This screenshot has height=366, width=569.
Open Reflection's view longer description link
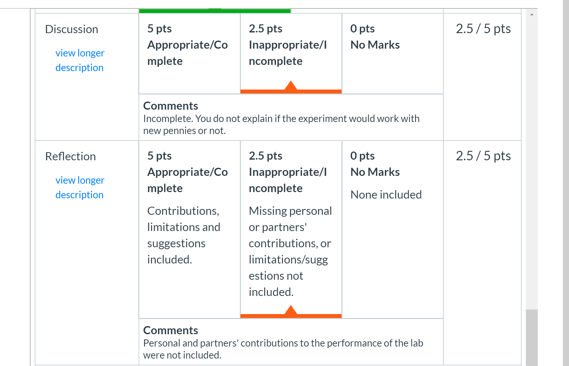[x=80, y=188]
